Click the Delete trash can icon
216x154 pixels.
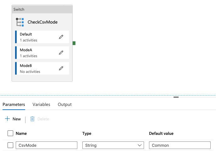[x=32, y=119]
